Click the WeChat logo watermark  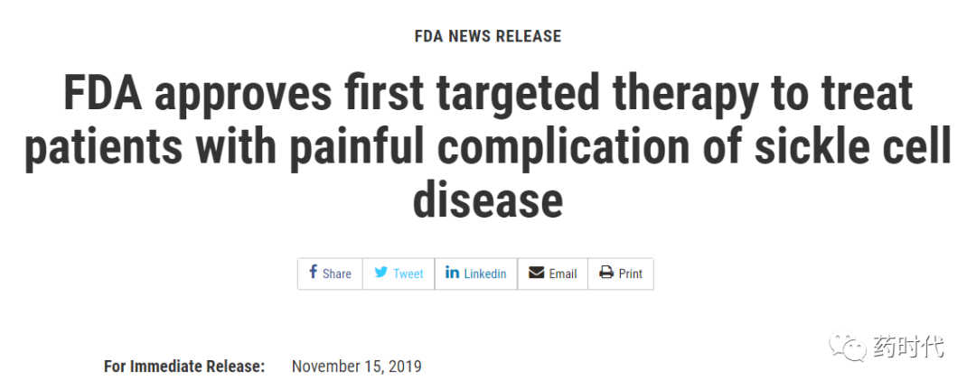[x=845, y=347]
